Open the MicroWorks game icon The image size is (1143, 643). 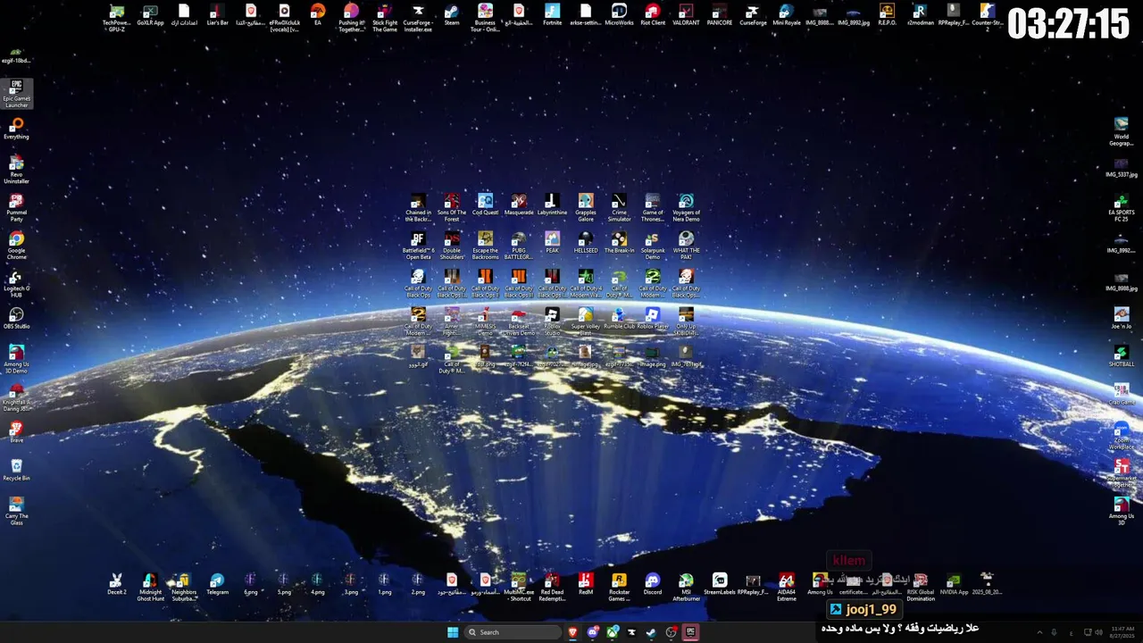(x=619, y=15)
